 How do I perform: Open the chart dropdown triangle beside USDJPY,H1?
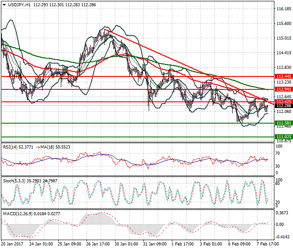[4, 5]
